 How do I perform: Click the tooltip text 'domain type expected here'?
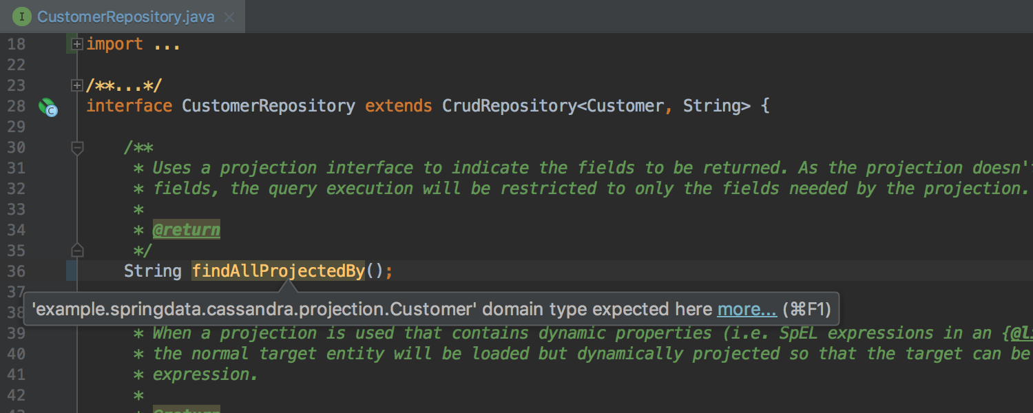pyautogui.click(x=597, y=310)
